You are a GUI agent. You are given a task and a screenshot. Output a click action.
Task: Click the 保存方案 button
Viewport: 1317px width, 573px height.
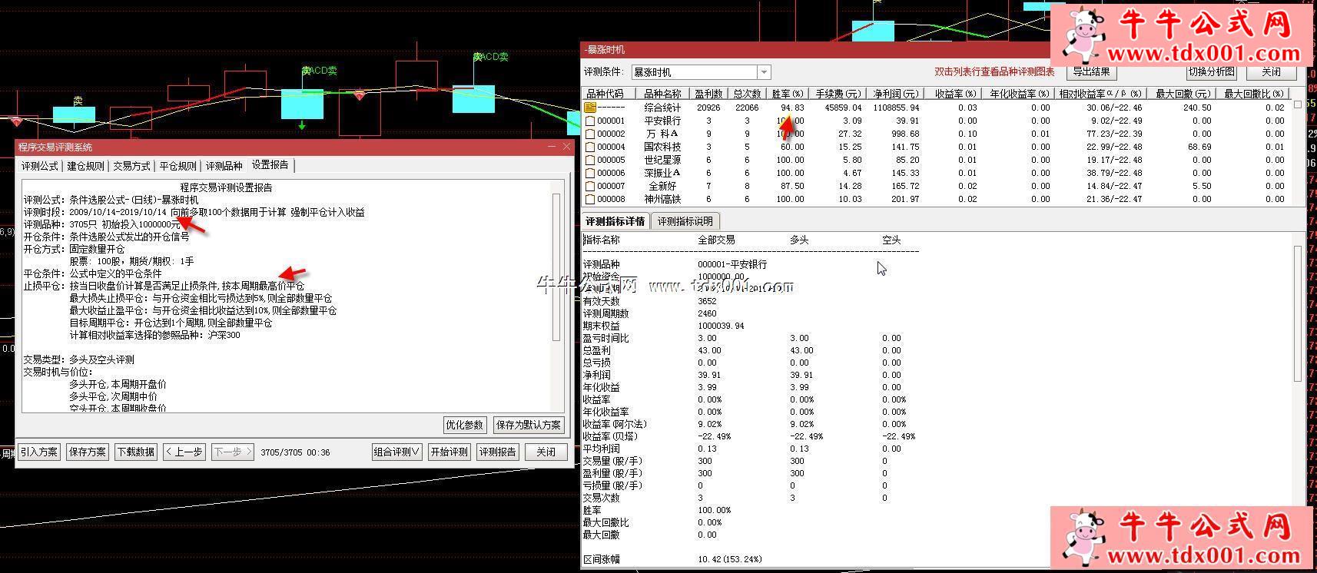click(88, 452)
